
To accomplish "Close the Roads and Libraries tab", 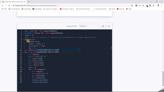I will pos(25,2).
